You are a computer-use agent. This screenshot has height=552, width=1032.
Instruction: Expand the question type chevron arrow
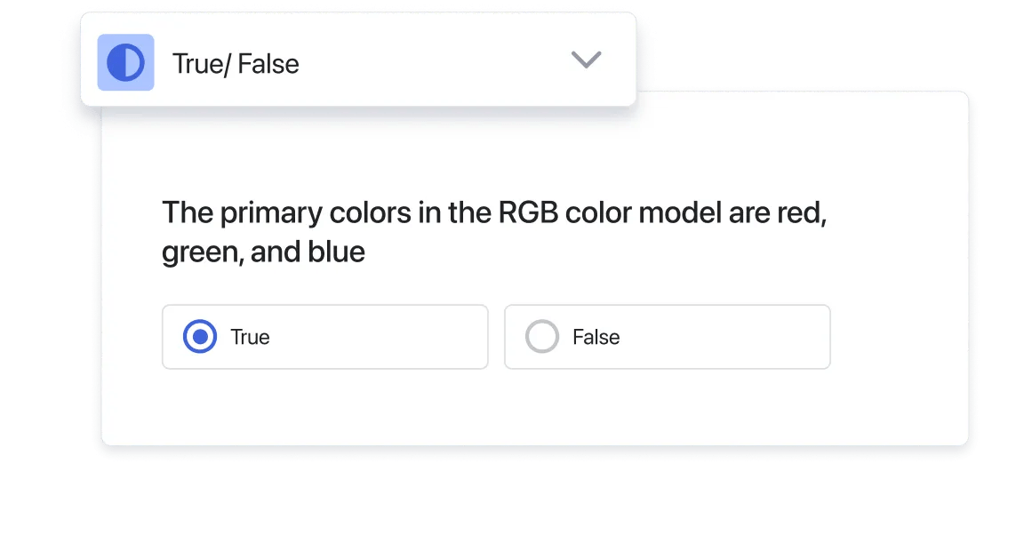[586, 60]
